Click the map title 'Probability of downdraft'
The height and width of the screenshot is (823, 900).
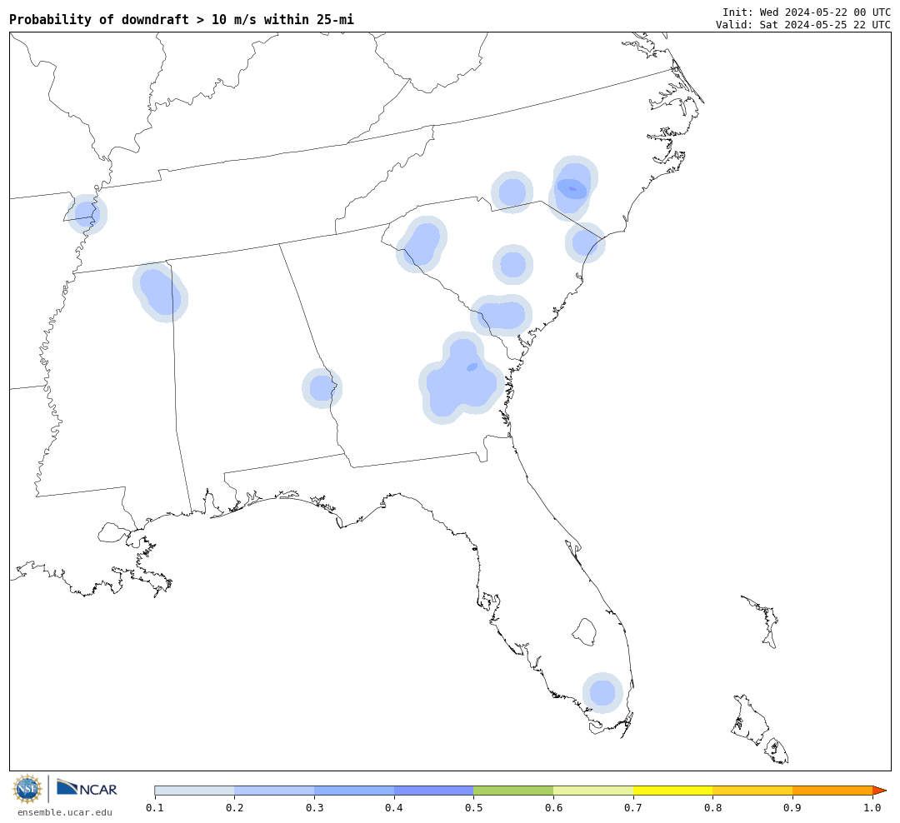(98, 19)
